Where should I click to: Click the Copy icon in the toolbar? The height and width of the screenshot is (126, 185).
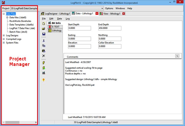point(44,46)
